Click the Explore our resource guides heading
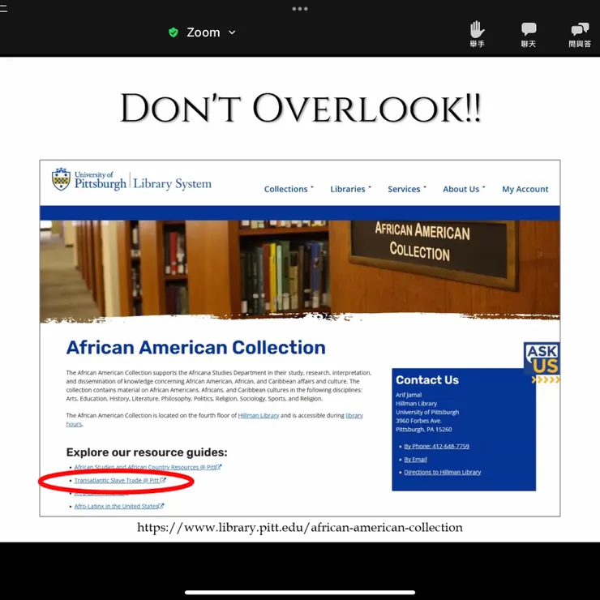This screenshot has width=600, height=600. [x=147, y=452]
